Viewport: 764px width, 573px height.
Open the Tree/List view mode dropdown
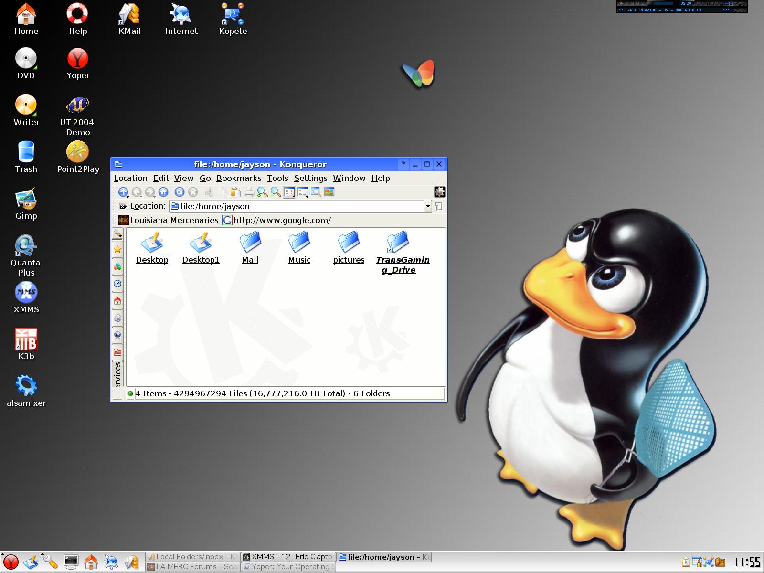click(x=303, y=192)
